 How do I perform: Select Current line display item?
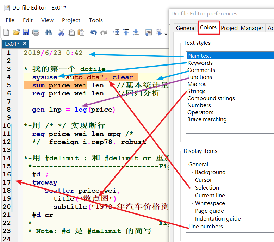point(210,196)
